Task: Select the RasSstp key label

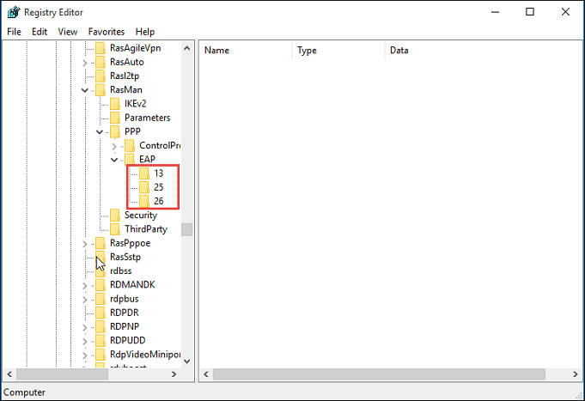Action: [125, 257]
